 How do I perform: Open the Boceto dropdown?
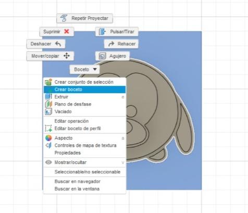[x=84, y=69]
